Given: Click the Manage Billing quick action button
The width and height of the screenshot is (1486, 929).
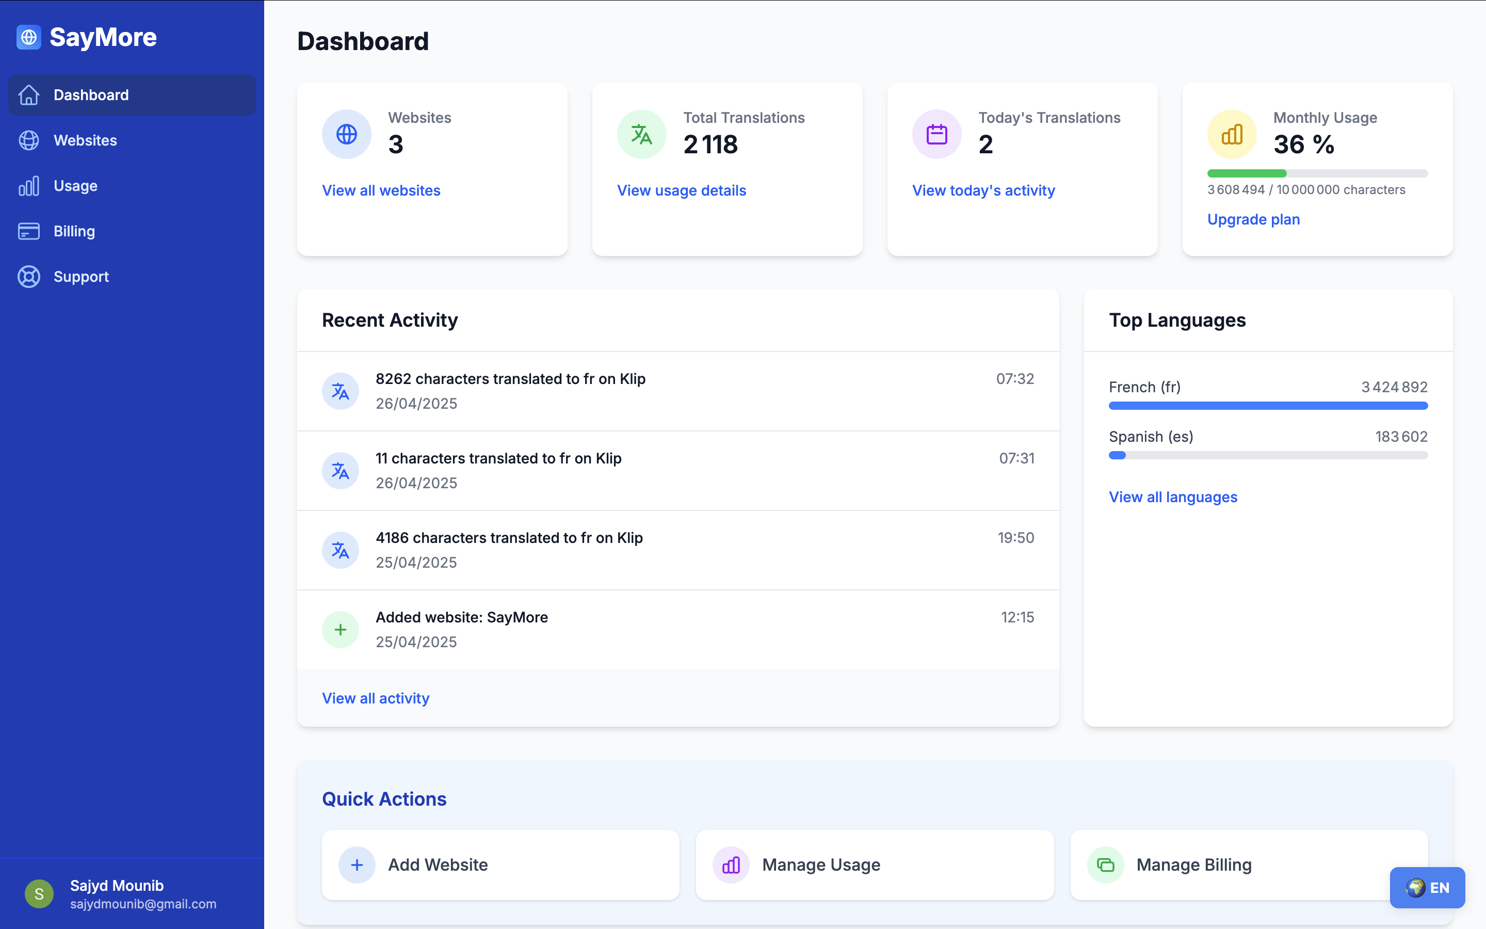Looking at the screenshot, I should point(1249,864).
